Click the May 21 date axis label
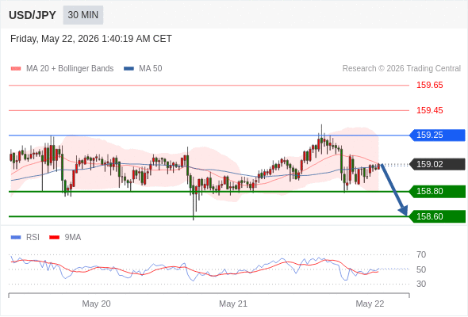468x317 pixels. [x=233, y=304]
